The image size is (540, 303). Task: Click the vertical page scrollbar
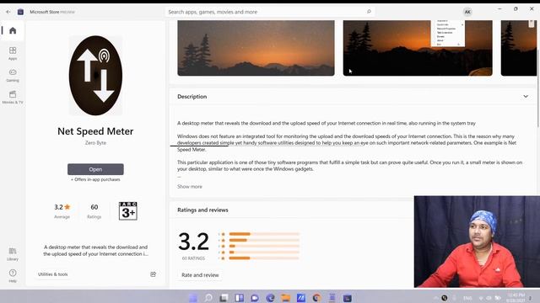point(538,88)
